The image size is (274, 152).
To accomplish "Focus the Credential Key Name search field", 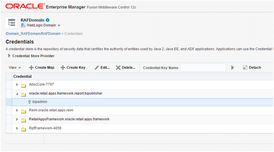I will [x=203, y=68].
